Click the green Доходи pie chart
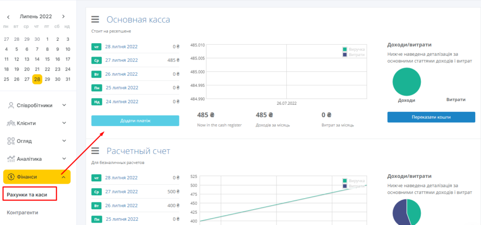The height and width of the screenshot is (225, 481). [406, 81]
